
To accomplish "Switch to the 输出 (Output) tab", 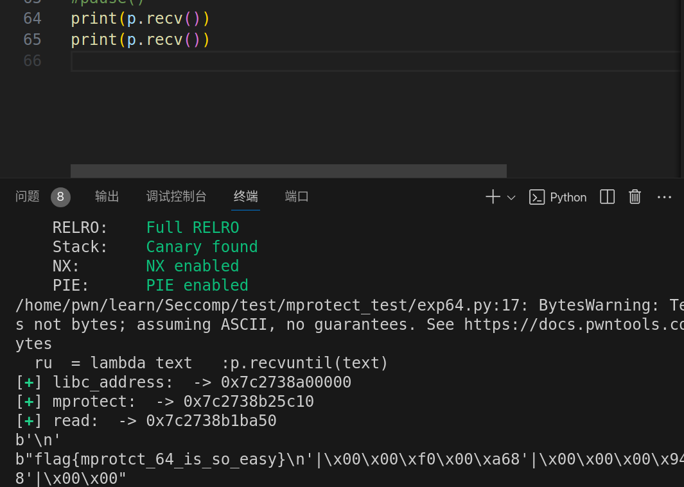I will click(x=107, y=196).
